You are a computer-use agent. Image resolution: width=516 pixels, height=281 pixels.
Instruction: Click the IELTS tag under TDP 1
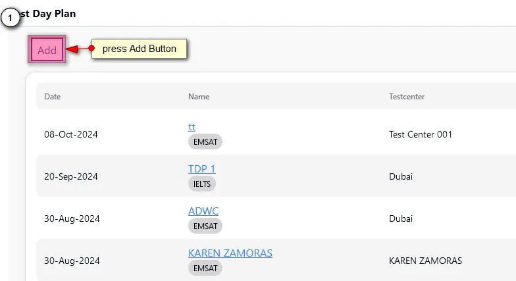point(202,184)
